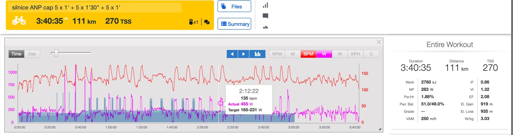Step back with the left arrow
Image resolution: width=513 pixels, height=135 pixels.
[232, 54]
